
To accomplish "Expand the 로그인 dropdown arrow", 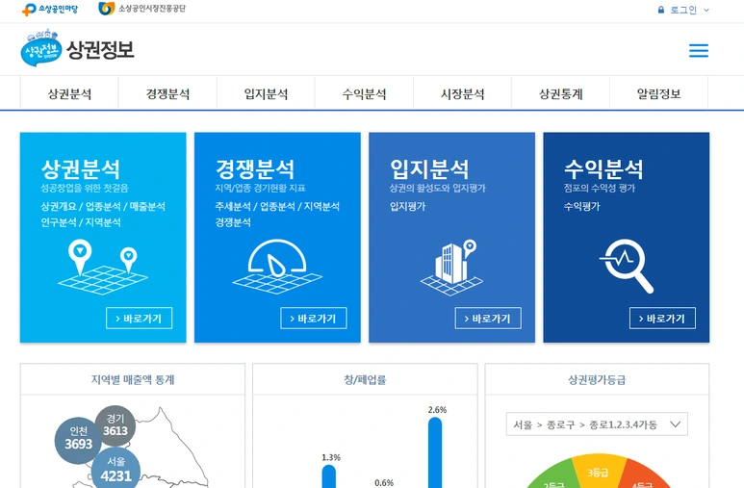I will 706,10.
